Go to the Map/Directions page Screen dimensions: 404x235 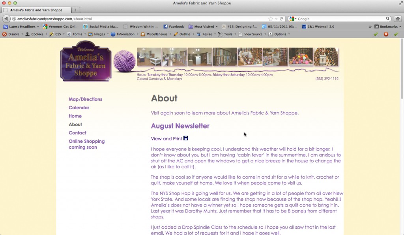85,99
